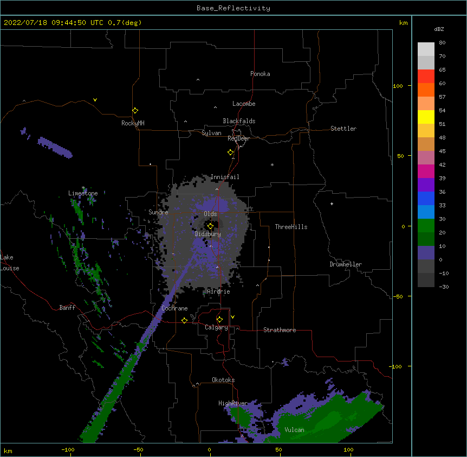The width and height of the screenshot is (467, 457).
Task: Click the km unit label at bottom left
Action: click(8, 451)
